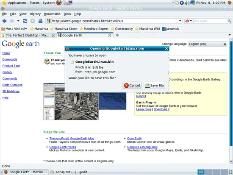Close the Google Earth tab
Image resolution: width=233 pixels, height=175 pixels.
tap(110, 36)
